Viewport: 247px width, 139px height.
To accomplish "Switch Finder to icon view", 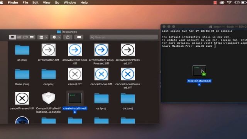I will coord(12,37).
